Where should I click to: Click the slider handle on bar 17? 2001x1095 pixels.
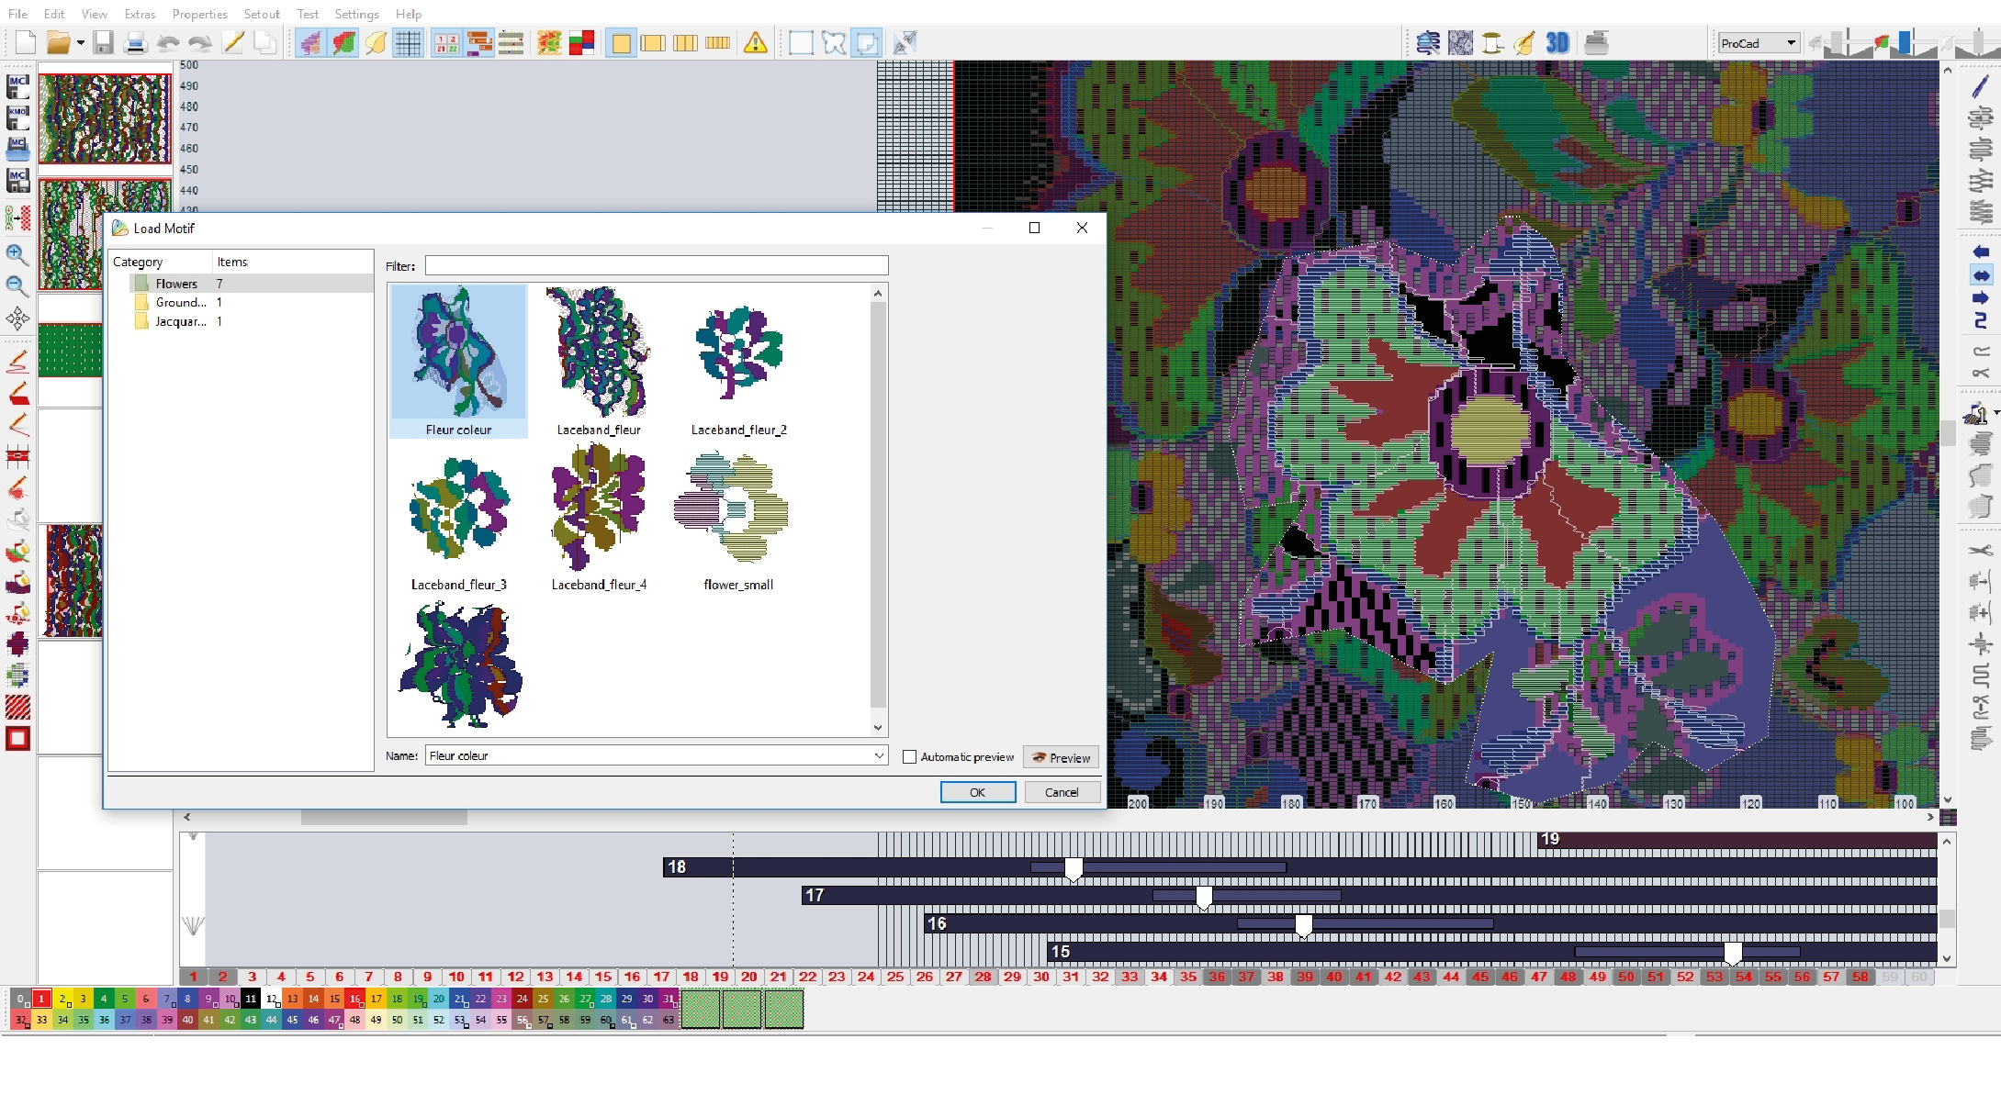click(x=1203, y=898)
